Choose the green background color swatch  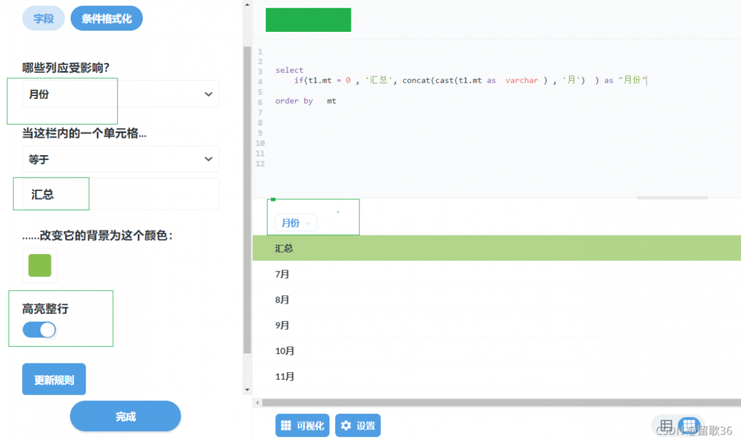click(39, 265)
